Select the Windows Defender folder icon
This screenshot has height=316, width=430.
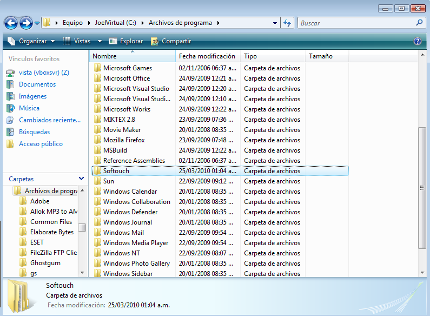point(97,212)
